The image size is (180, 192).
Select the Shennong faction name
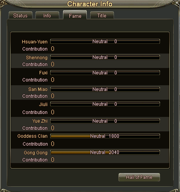[37, 58]
